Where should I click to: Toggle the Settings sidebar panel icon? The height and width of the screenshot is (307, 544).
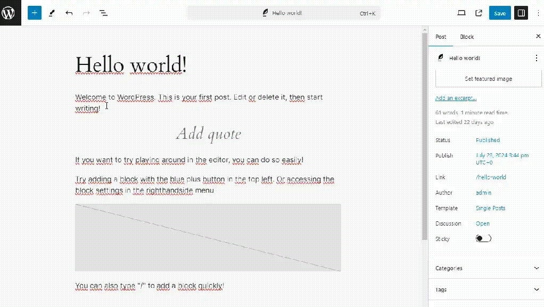[x=521, y=13]
